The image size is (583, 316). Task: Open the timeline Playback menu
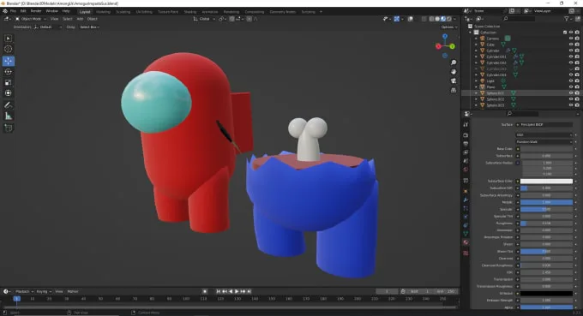point(24,291)
